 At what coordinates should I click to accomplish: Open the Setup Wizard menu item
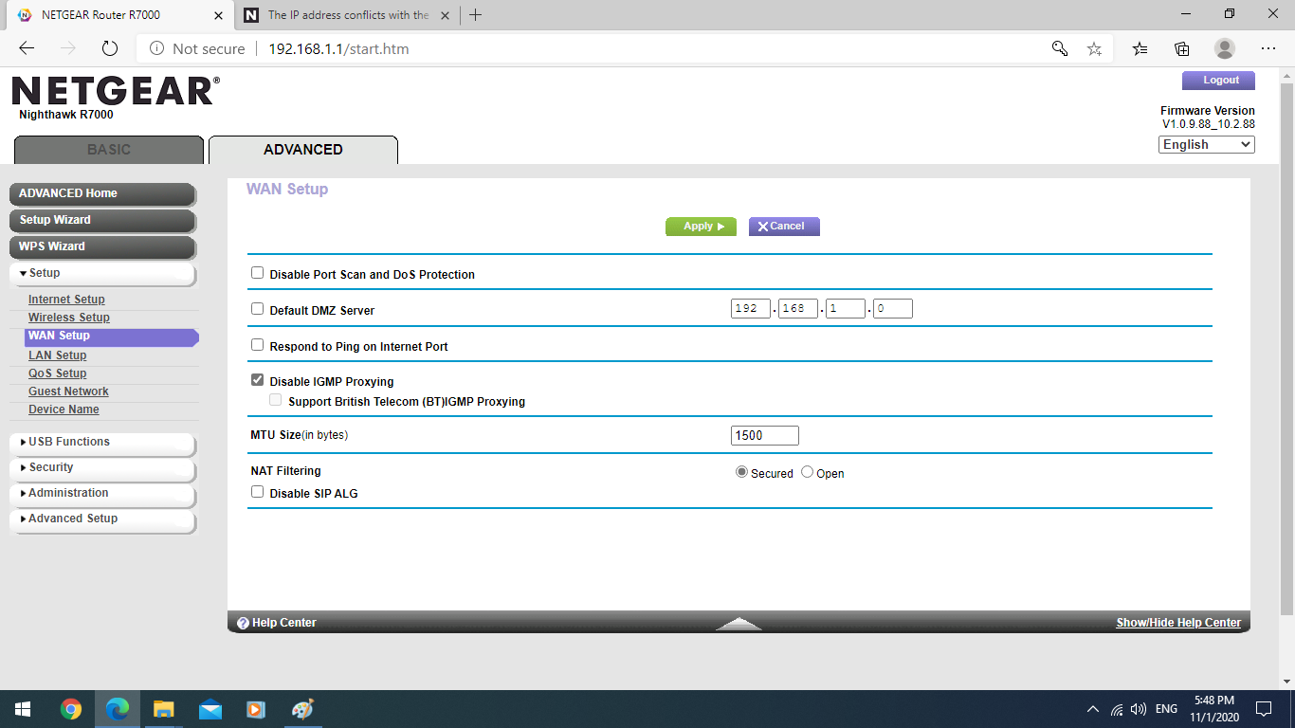point(102,220)
